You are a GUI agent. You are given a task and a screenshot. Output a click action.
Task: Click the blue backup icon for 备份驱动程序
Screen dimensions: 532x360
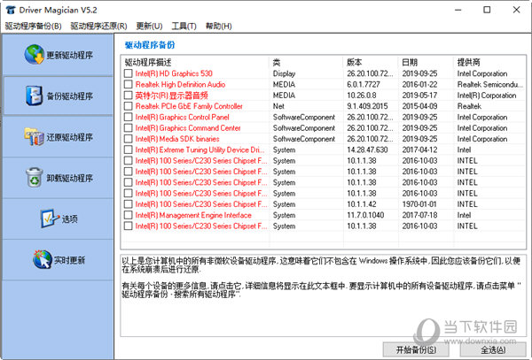[34, 96]
